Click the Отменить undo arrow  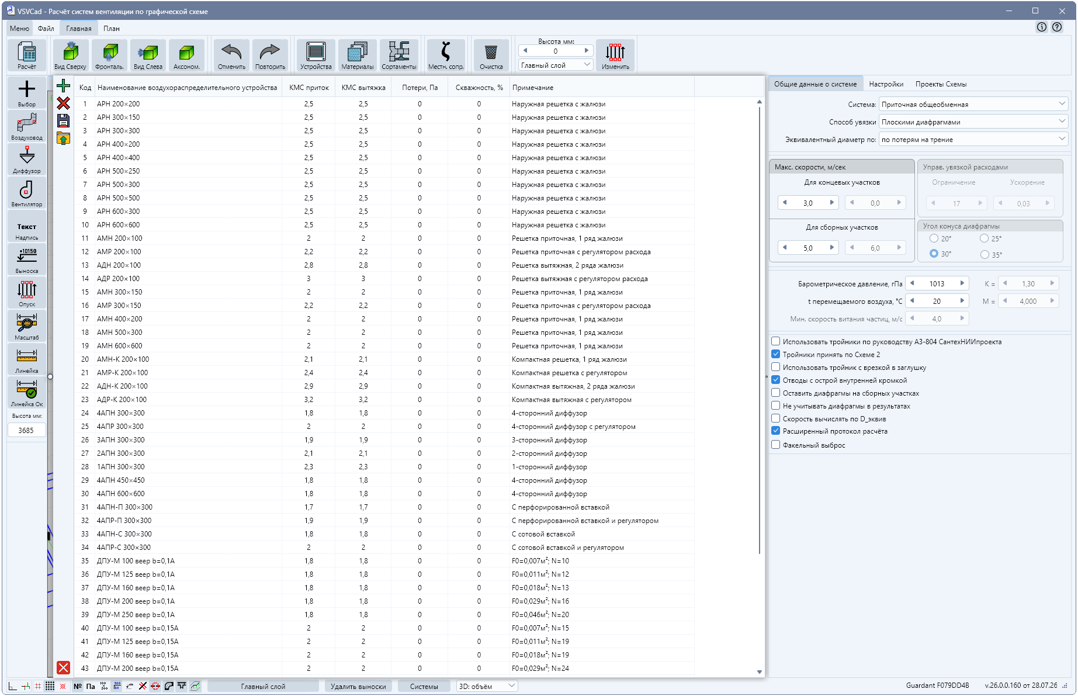pyautogui.click(x=231, y=56)
